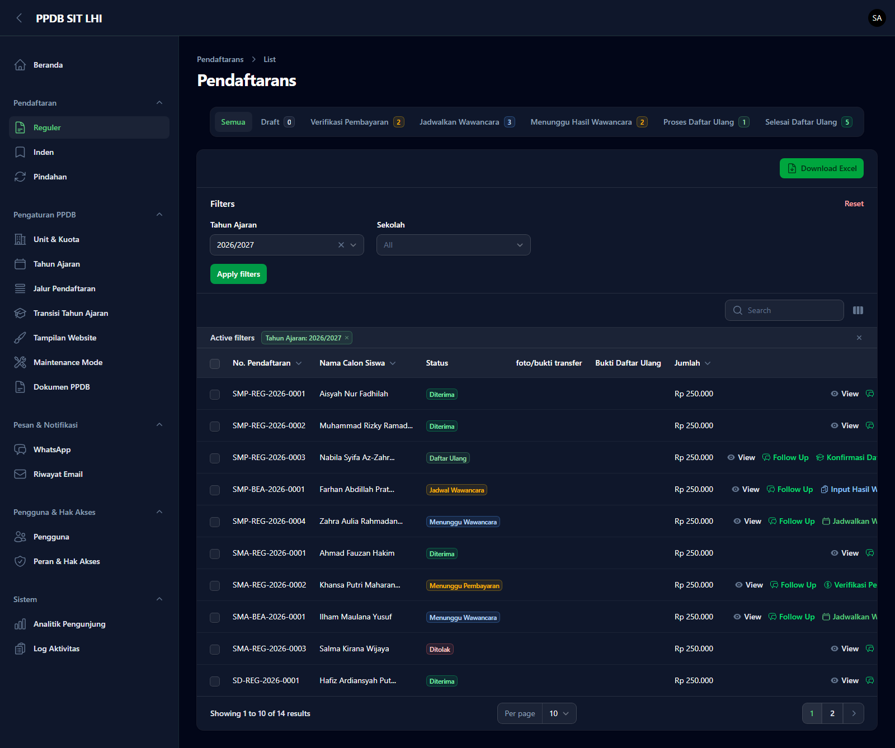Open the Per page 10 dropdown

coord(559,713)
